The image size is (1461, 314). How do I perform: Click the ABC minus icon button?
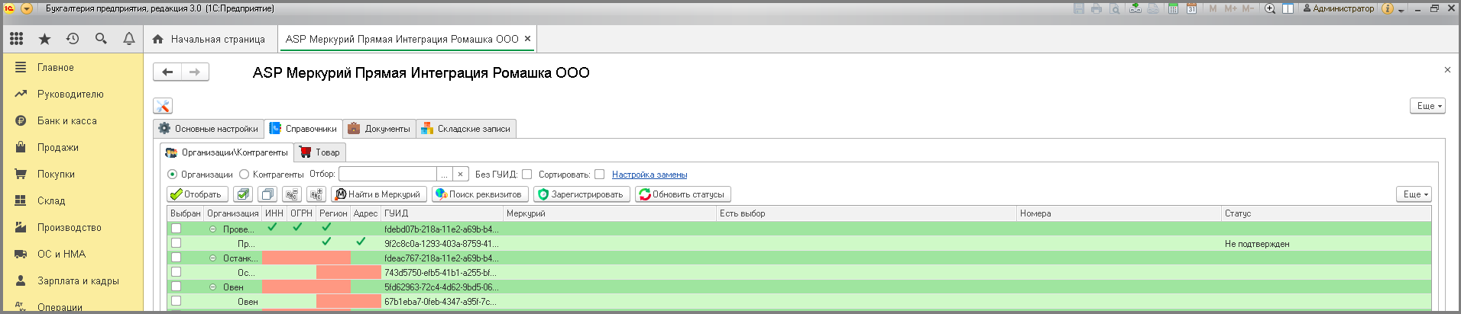292,194
